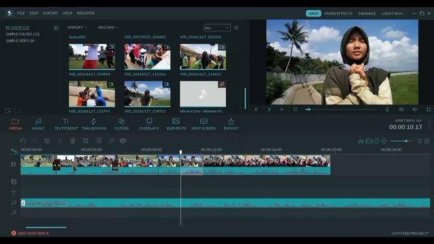Open the color palette tuning icon
434x244 pixels.
pos(123,141)
